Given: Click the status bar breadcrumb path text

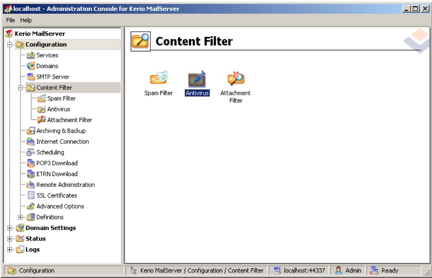Looking at the screenshot, I should pyautogui.click(x=202, y=271).
